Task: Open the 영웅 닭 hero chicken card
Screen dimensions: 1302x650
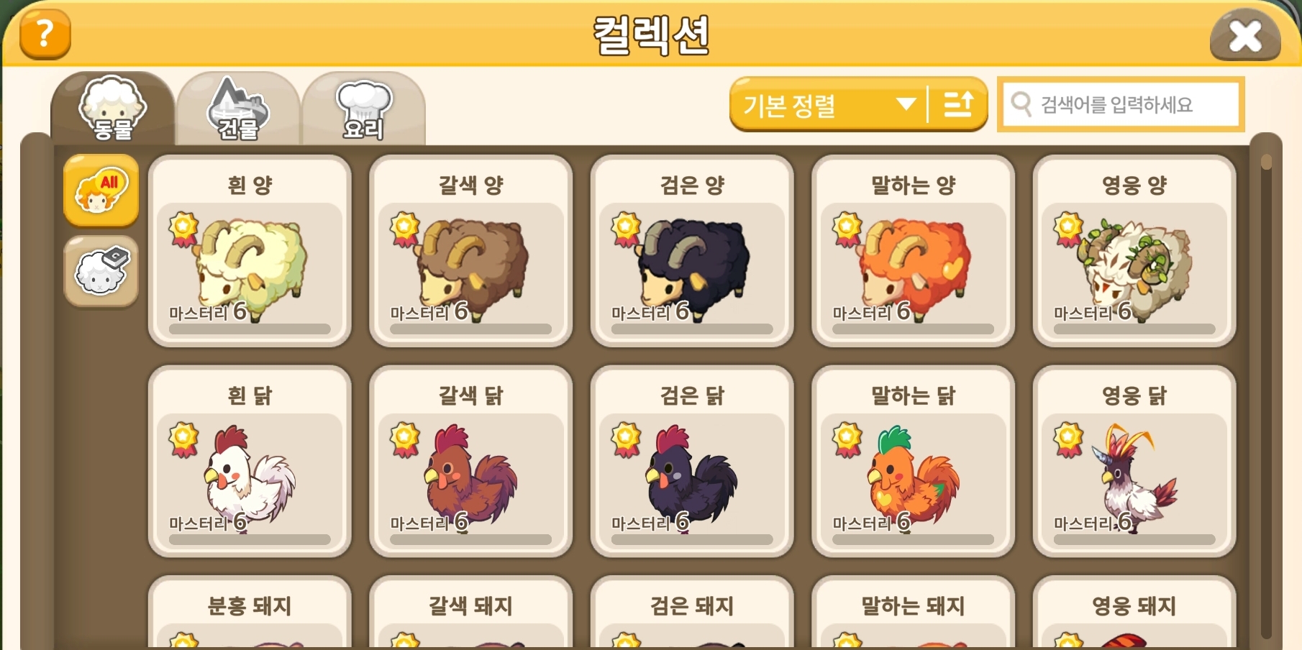Action: 1134,462
